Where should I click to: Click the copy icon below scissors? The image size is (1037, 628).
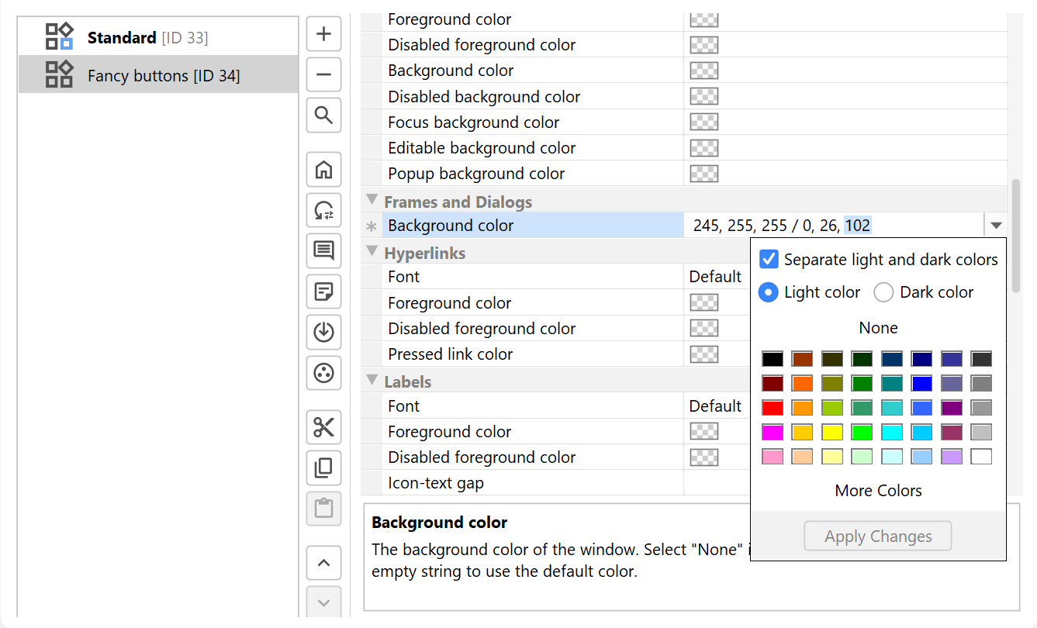pyautogui.click(x=324, y=468)
